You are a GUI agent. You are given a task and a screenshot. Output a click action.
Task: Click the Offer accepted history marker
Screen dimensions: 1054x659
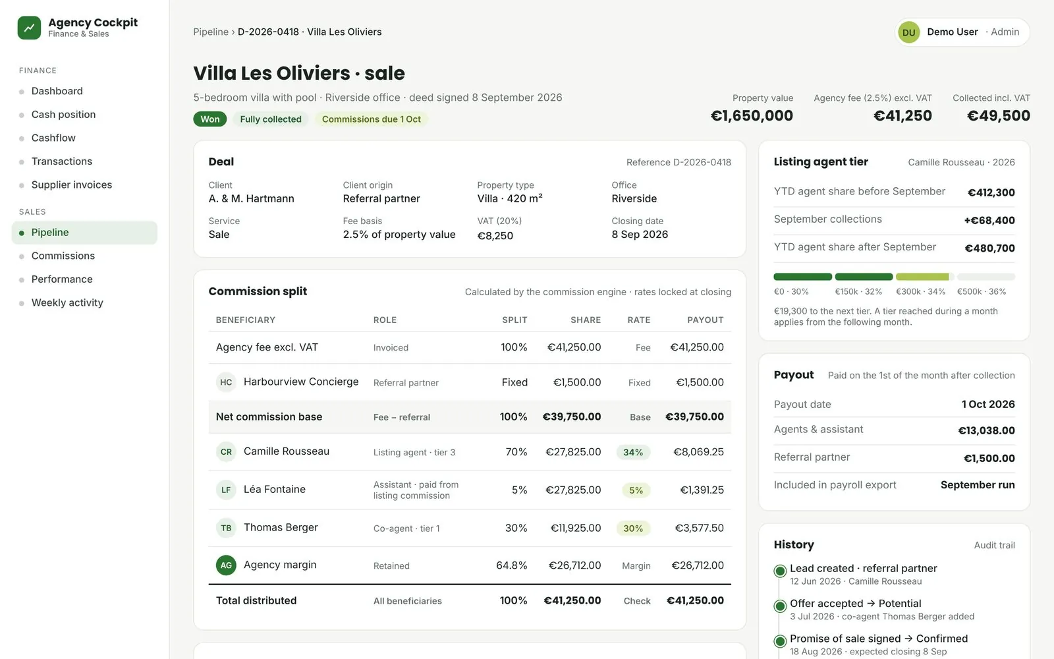click(x=780, y=606)
